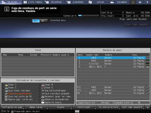Show more buttons with the right arrow
Screen dimensions: 151x113
[x=148, y=107]
